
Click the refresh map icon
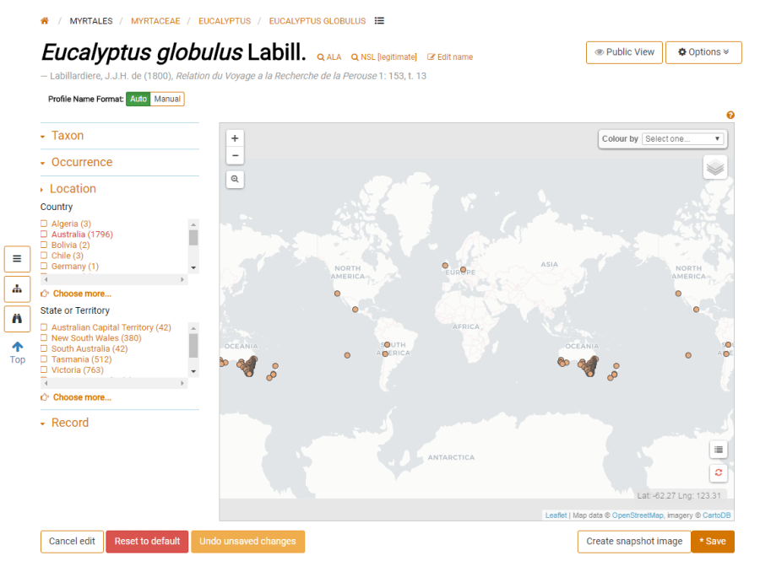718,473
